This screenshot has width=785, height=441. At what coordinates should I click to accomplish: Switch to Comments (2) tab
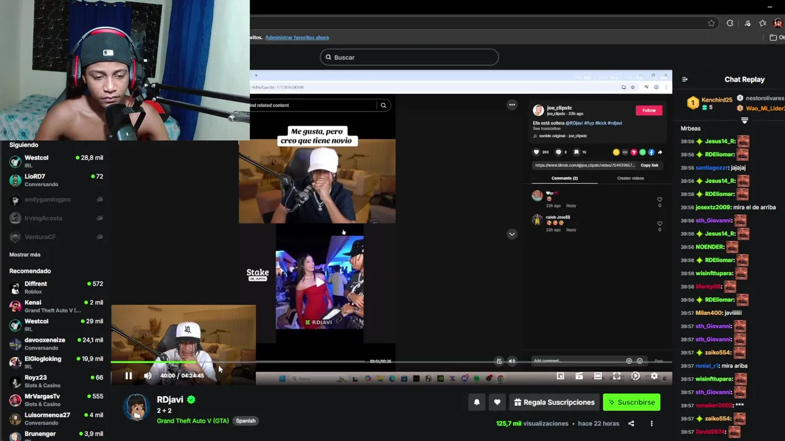564,178
